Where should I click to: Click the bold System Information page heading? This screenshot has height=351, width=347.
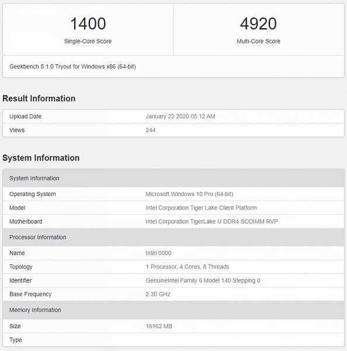[x=41, y=158]
